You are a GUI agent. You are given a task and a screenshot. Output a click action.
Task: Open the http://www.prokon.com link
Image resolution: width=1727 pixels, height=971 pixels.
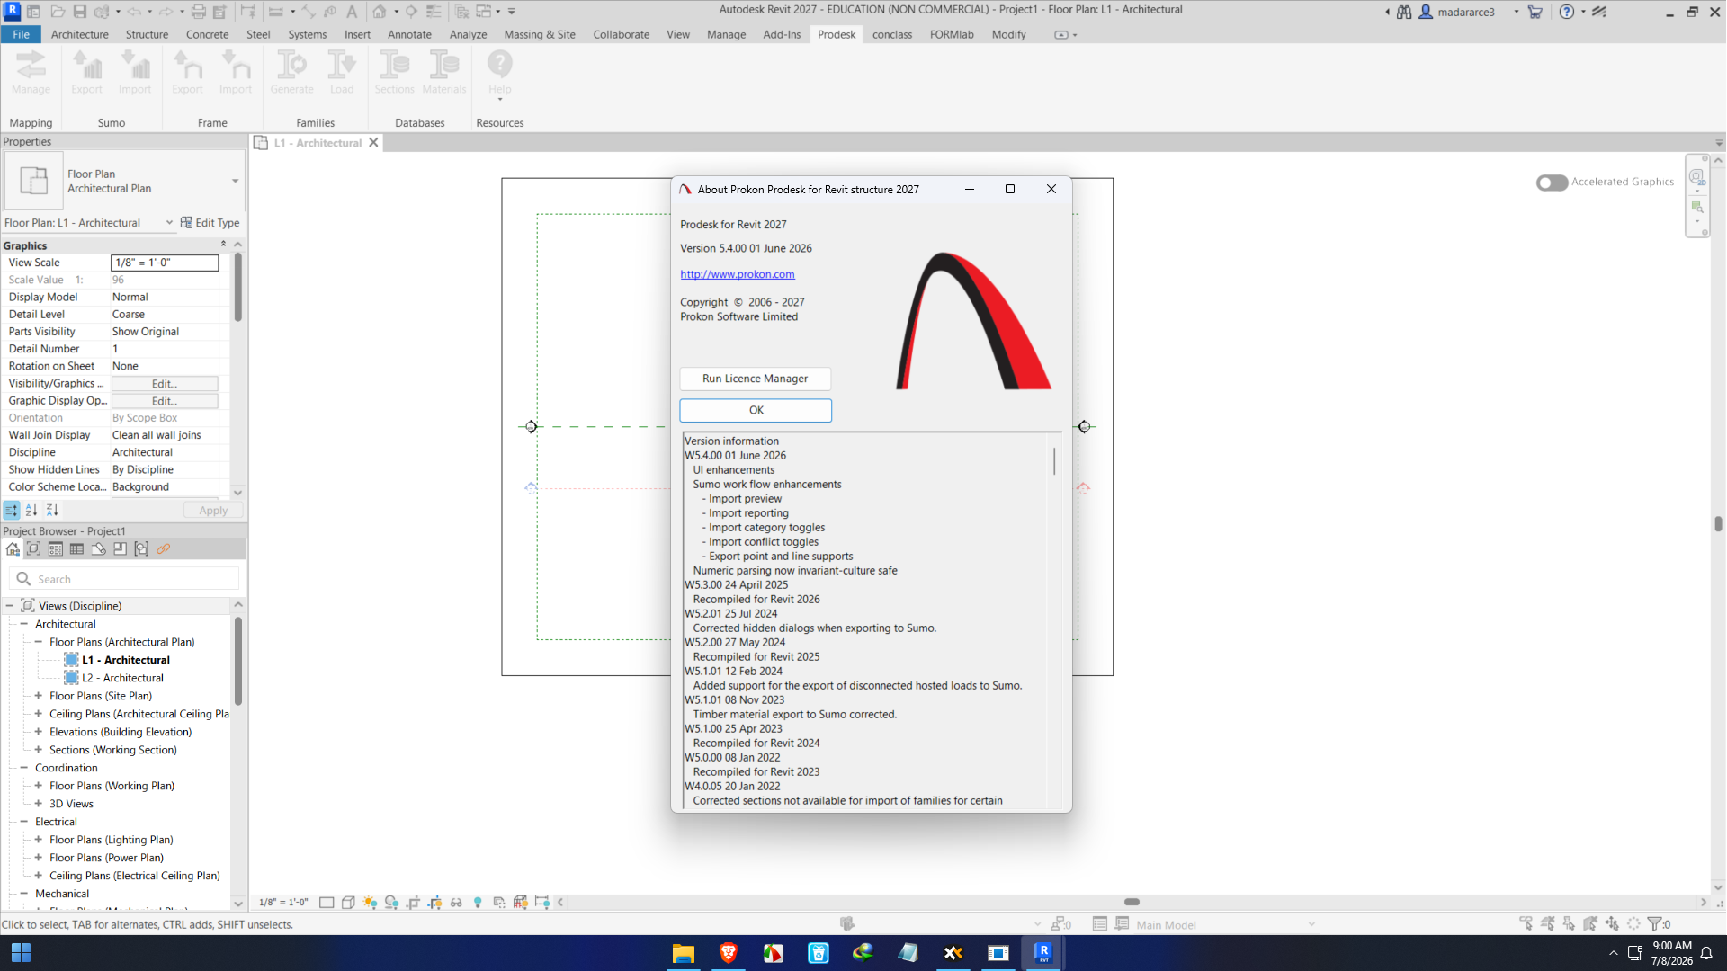click(738, 274)
